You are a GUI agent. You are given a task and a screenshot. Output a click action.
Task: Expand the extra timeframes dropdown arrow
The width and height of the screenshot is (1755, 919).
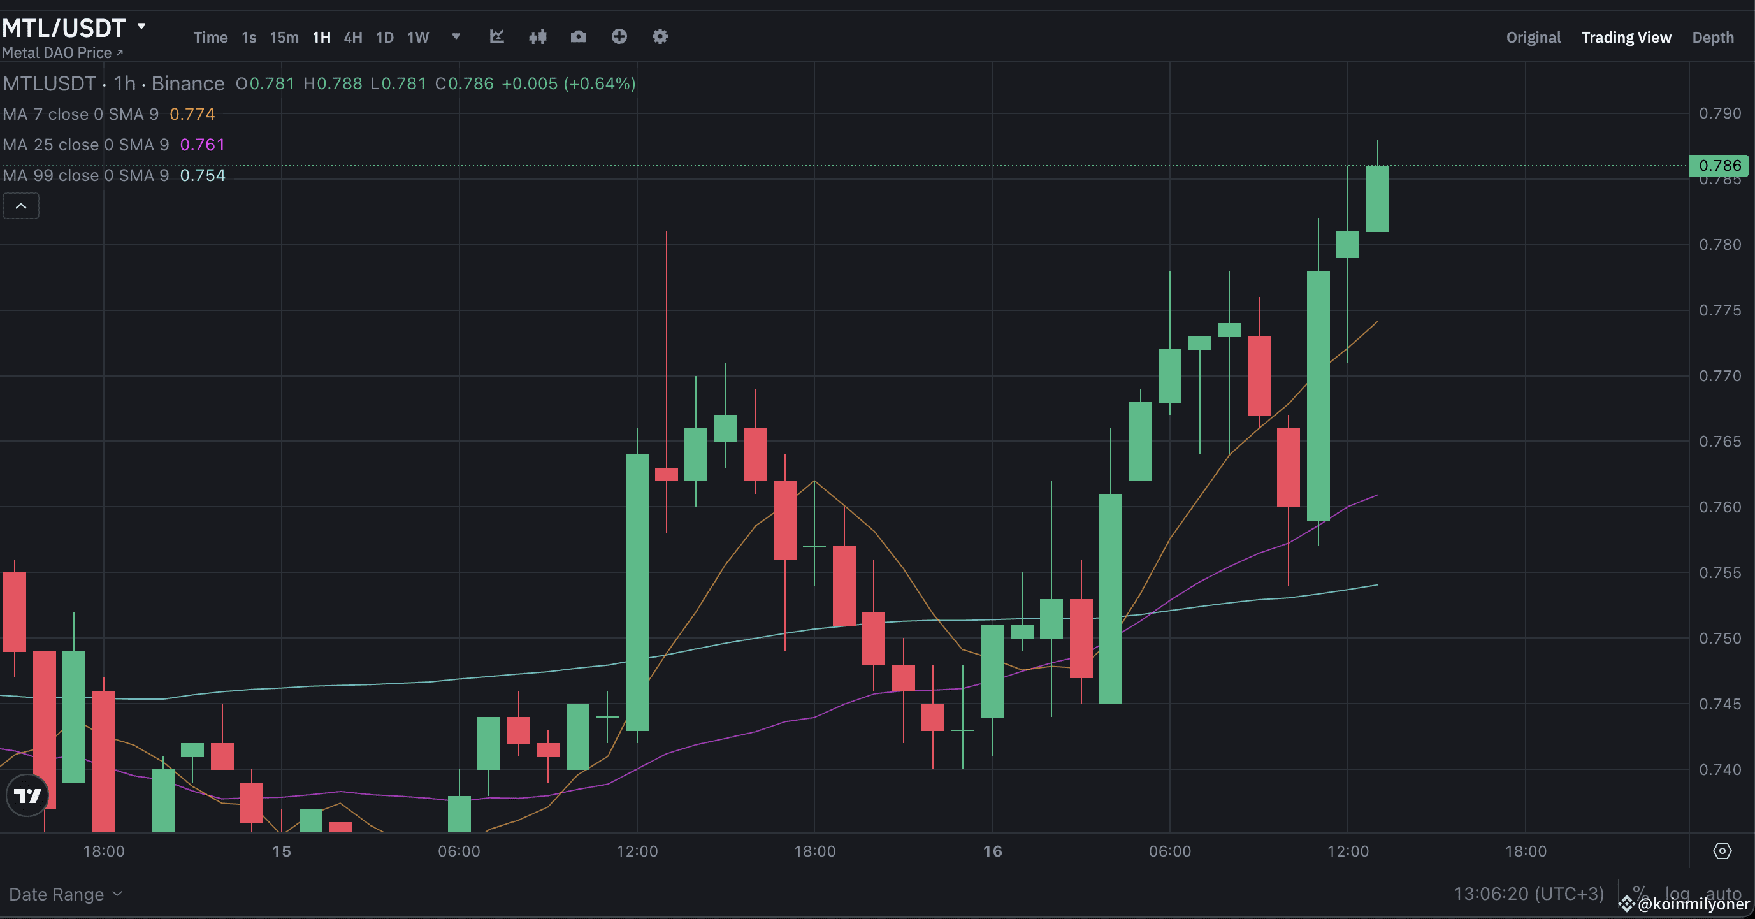(455, 38)
